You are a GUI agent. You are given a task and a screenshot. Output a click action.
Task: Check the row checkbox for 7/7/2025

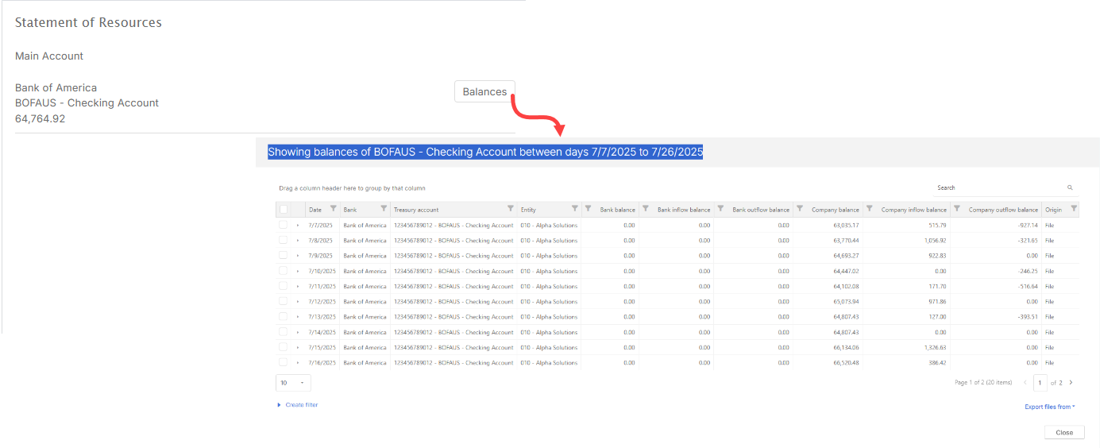tap(284, 226)
